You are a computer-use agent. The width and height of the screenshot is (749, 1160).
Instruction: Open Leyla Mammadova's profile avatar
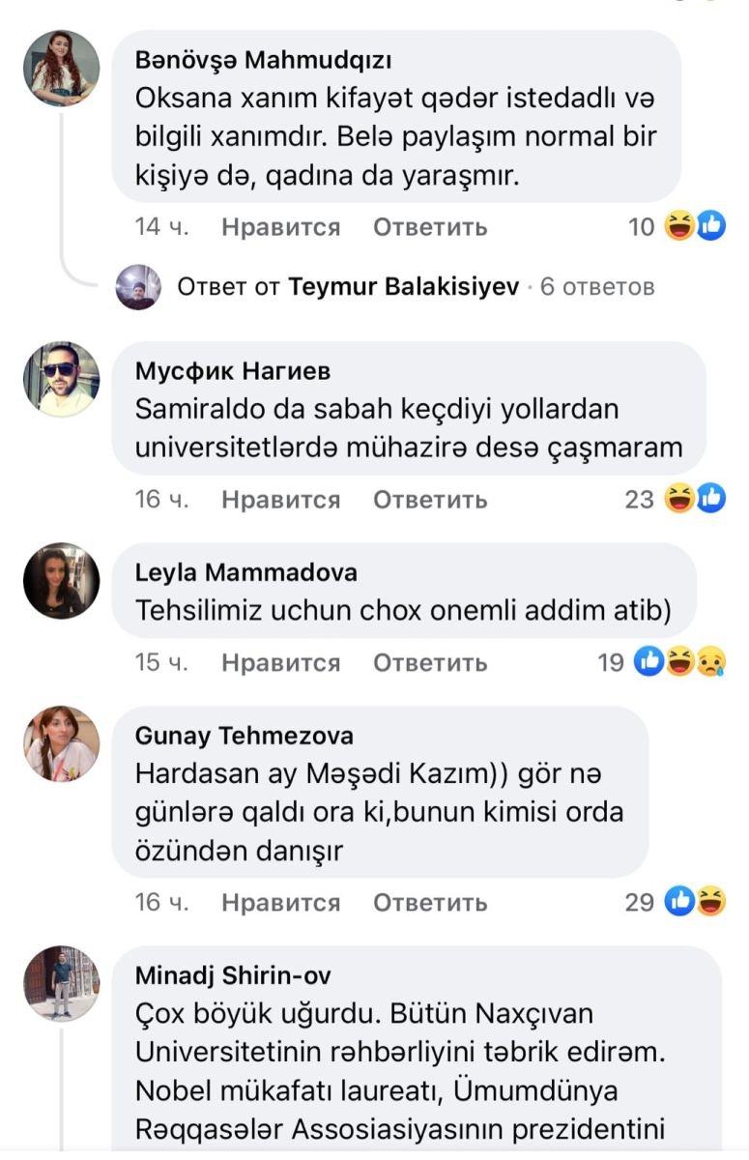click(x=61, y=581)
